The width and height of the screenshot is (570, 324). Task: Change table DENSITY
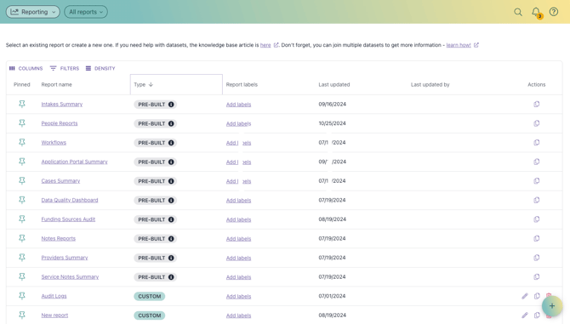100,68
